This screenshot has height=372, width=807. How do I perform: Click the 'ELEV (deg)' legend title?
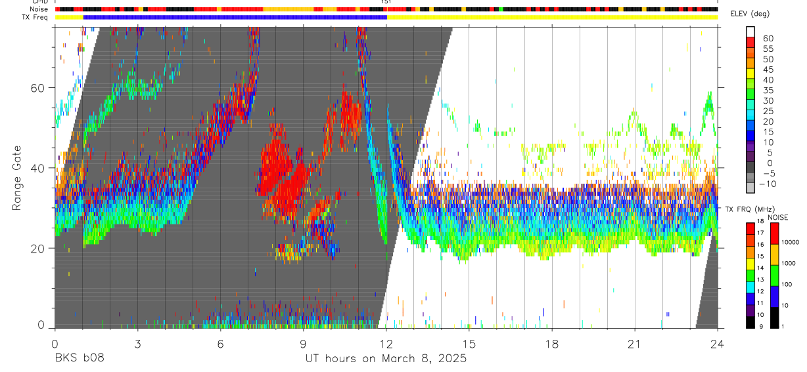pos(750,14)
